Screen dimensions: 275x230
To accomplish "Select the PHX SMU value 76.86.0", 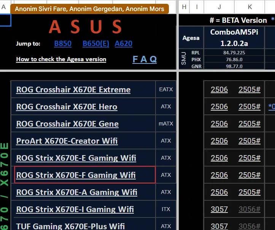I will (x=234, y=59).
